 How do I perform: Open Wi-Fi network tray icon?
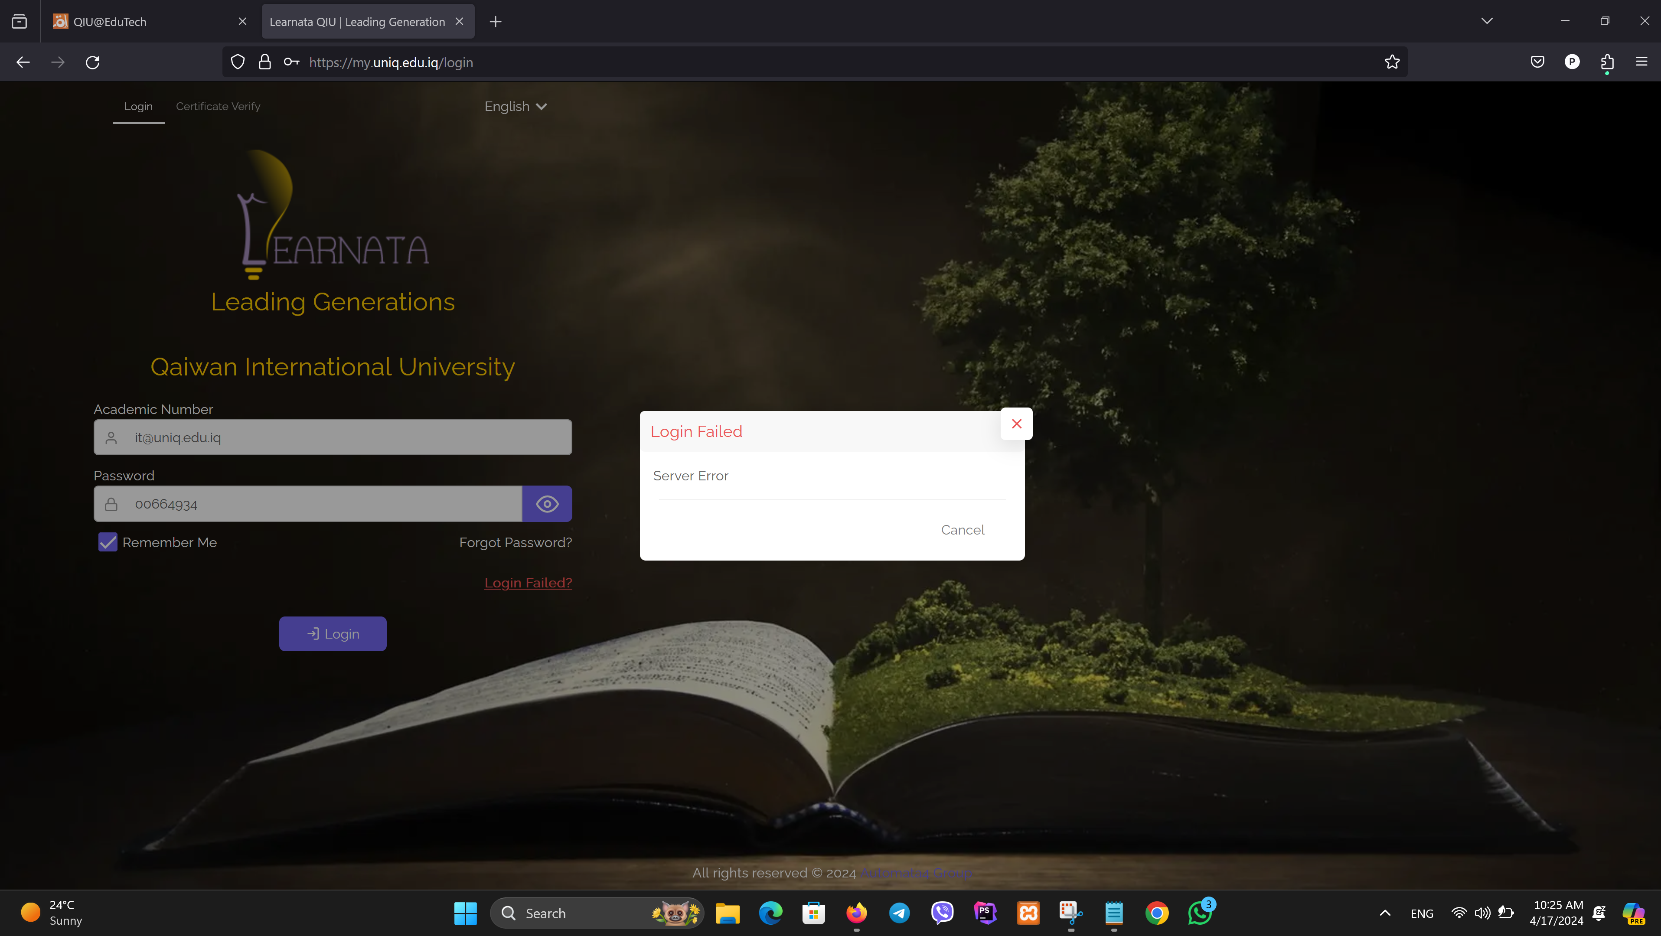click(x=1459, y=913)
